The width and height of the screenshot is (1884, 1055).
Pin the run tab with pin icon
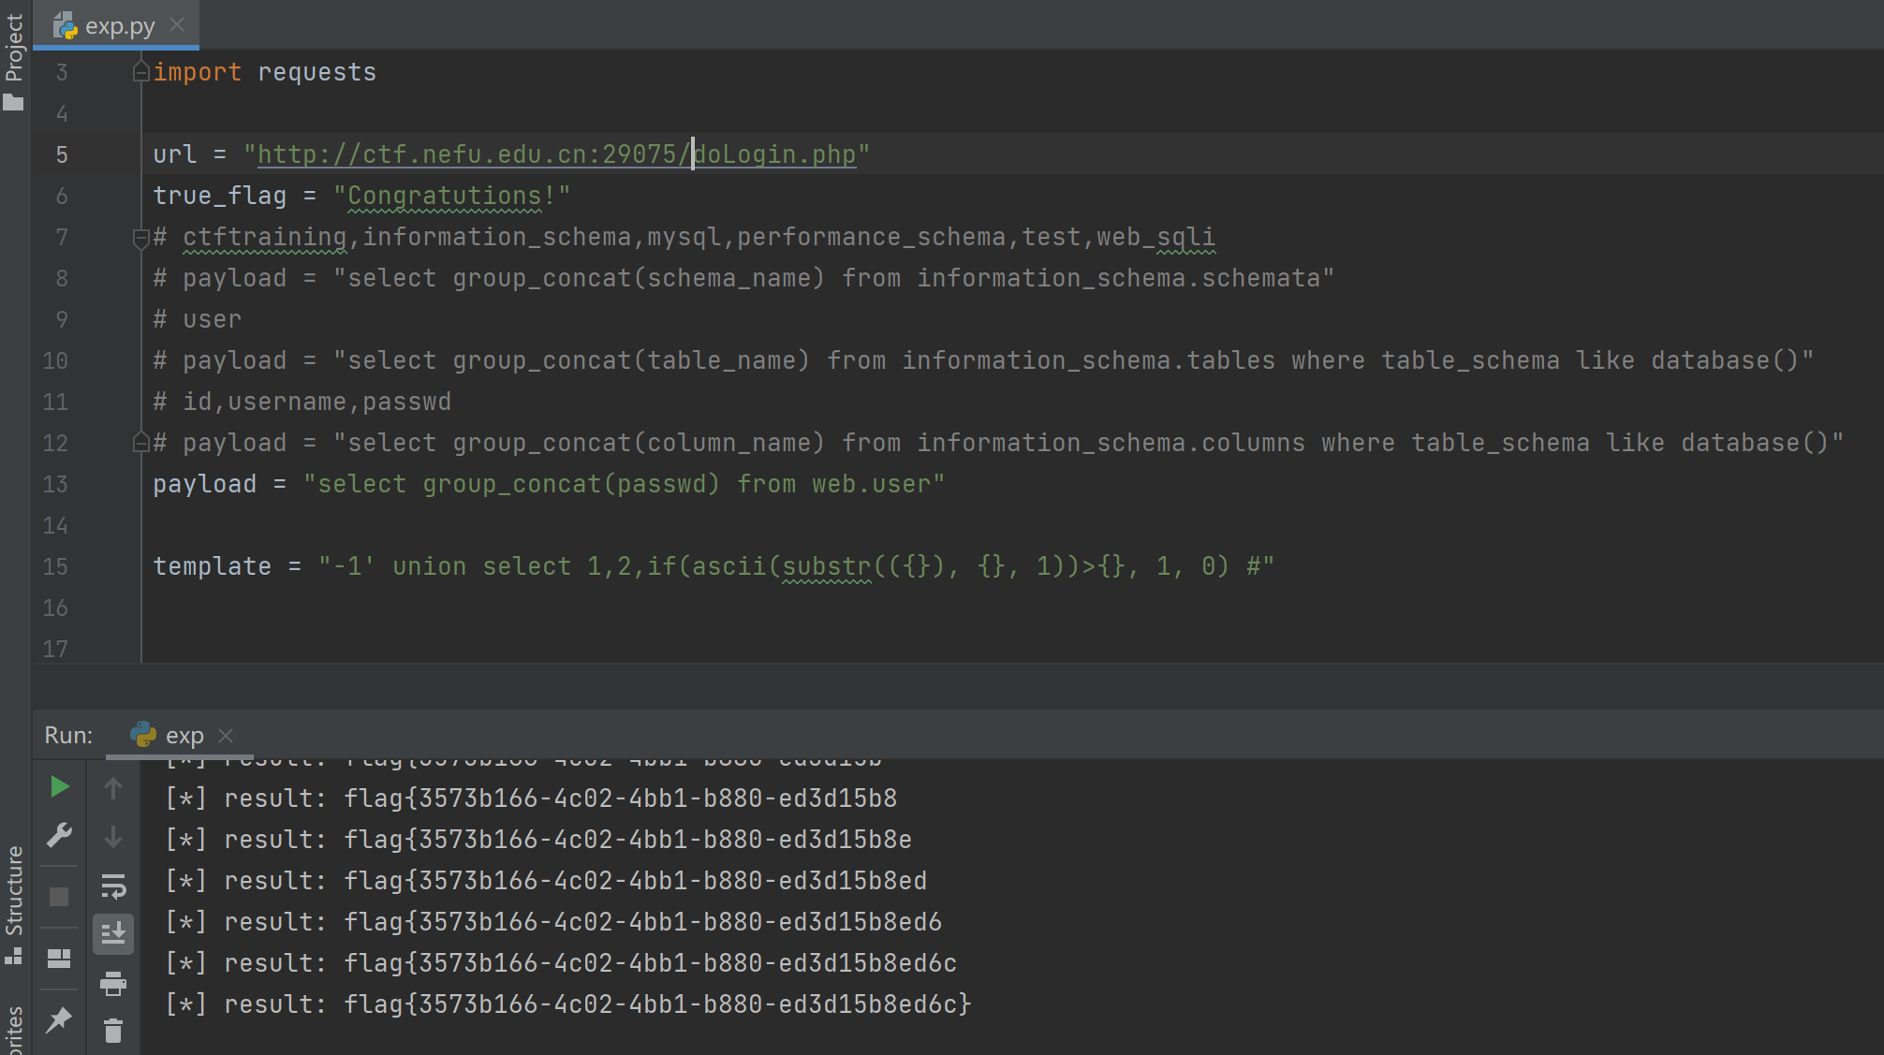[59, 1019]
